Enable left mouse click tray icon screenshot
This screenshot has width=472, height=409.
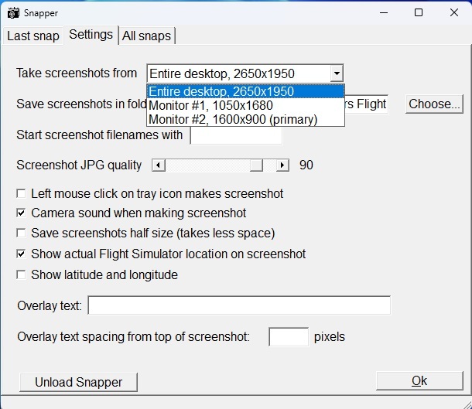coord(22,194)
